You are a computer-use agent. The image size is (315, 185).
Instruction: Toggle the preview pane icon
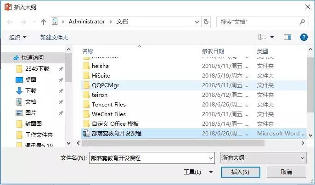click(287, 37)
